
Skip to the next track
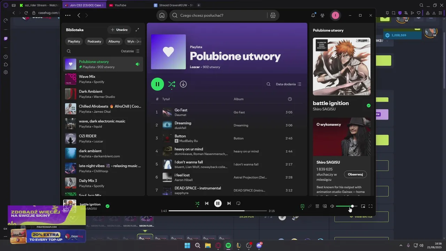(x=229, y=203)
